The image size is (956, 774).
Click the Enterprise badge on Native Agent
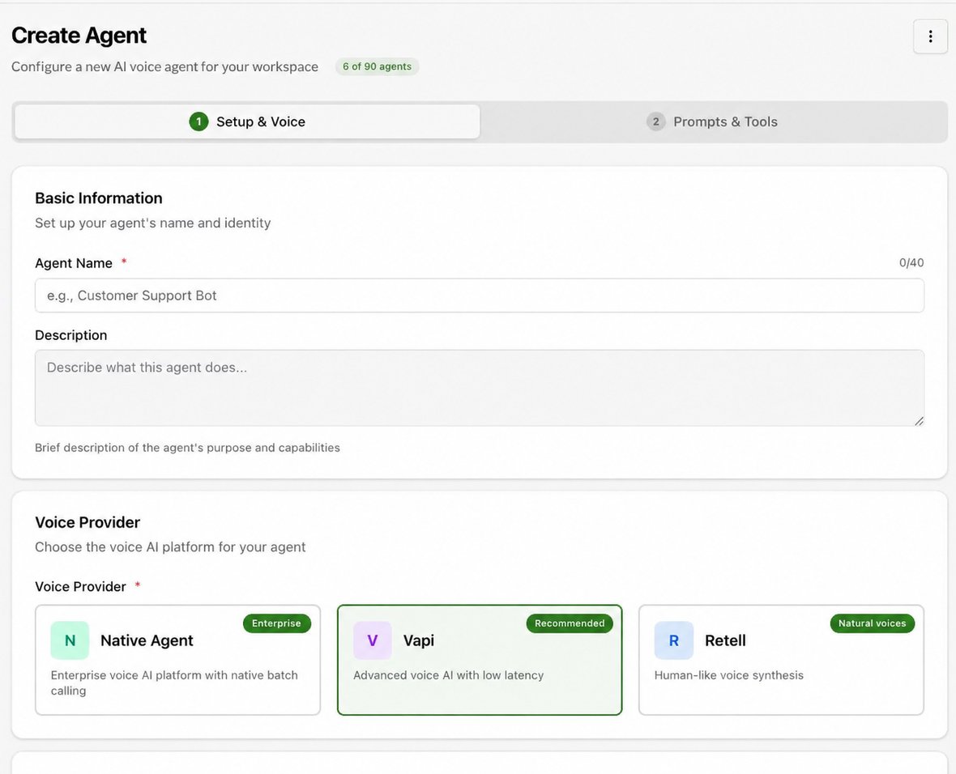[277, 623]
